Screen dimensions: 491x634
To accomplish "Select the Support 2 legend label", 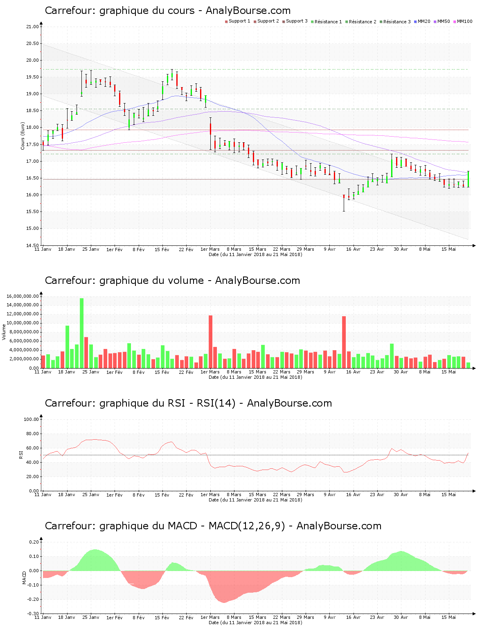I will click(268, 21).
